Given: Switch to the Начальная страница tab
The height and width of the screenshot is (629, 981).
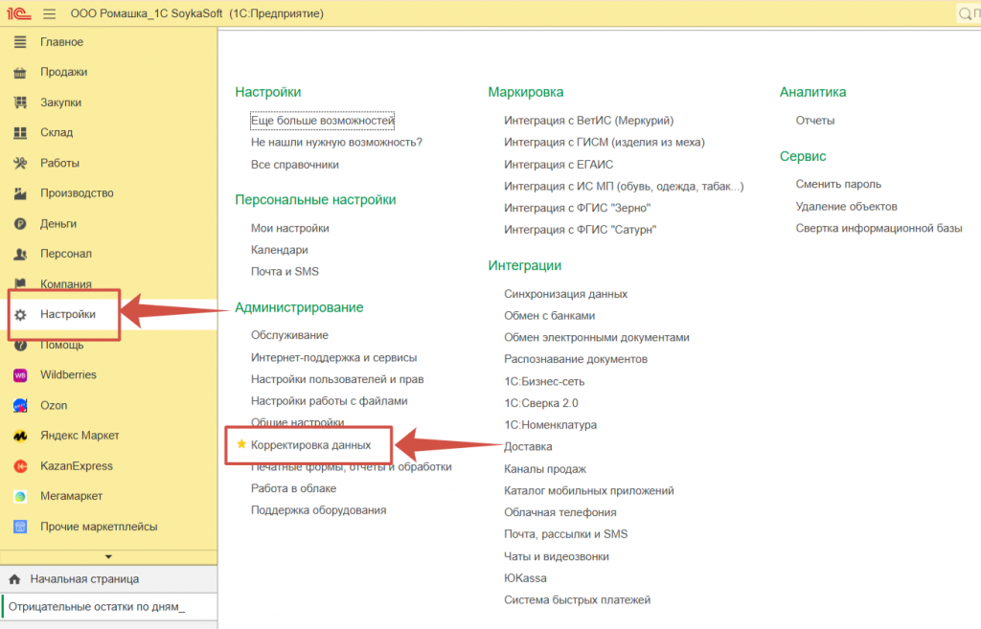Looking at the screenshot, I should (x=83, y=579).
